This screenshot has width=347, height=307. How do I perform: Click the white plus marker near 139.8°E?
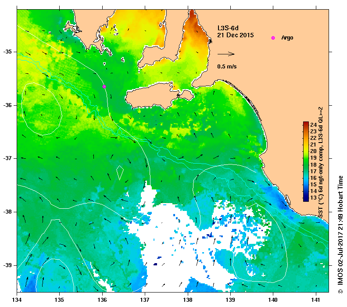pos(263,275)
